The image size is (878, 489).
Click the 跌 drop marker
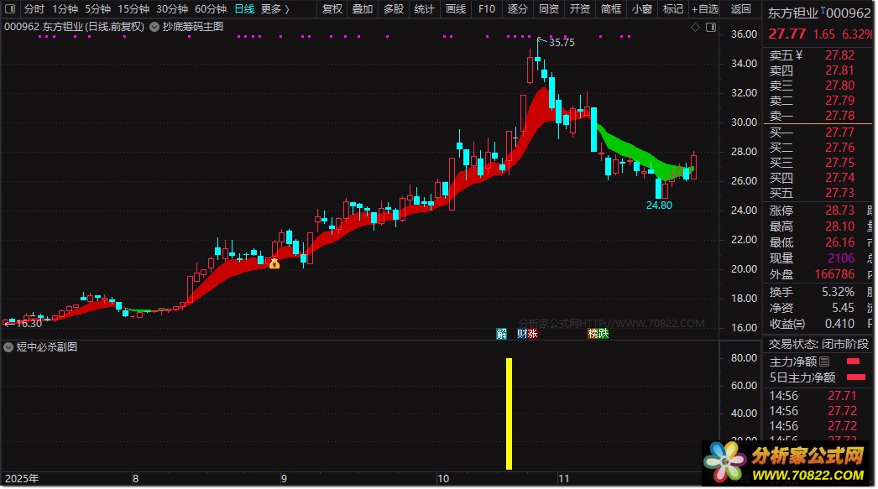click(603, 334)
